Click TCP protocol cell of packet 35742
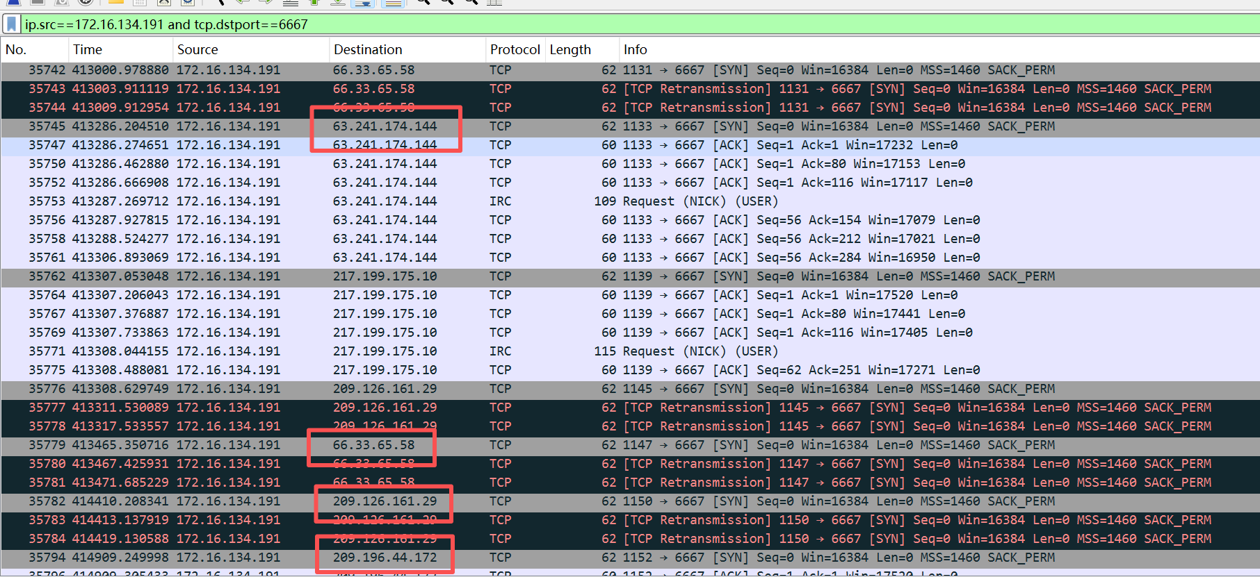Screen dimensions: 1260x577 [x=500, y=70]
